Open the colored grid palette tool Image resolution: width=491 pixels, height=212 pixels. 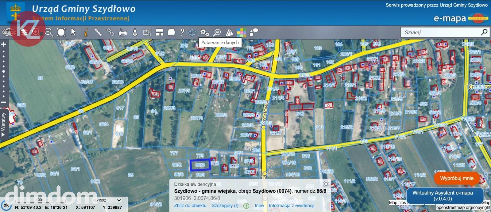click(x=242, y=32)
